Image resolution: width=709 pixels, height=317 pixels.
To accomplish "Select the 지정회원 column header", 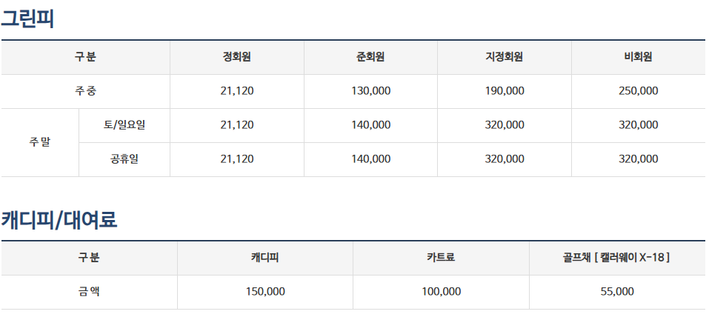I will click(504, 57).
